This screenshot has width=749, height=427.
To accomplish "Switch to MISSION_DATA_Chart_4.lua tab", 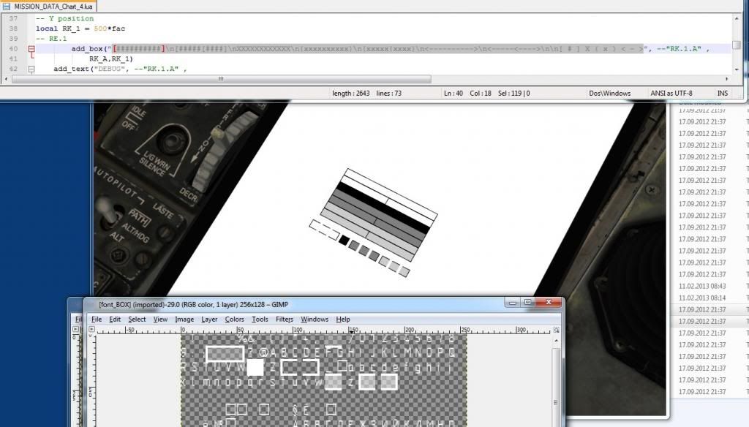I will 48,5.
